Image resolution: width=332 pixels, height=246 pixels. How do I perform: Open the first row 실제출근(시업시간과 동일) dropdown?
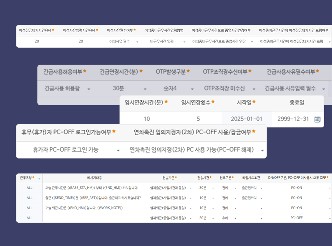pos(191,189)
